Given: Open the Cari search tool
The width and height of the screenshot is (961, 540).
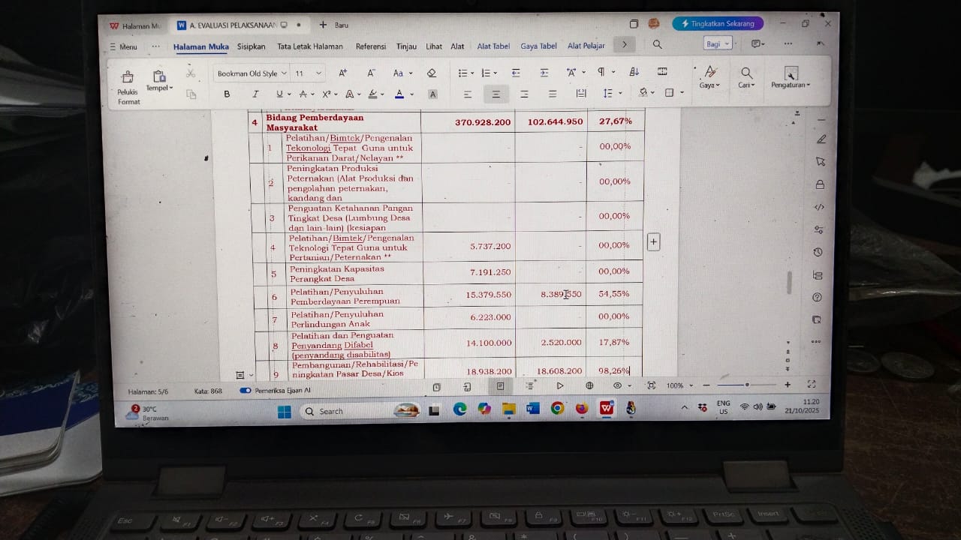Looking at the screenshot, I should click(x=746, y=76).
